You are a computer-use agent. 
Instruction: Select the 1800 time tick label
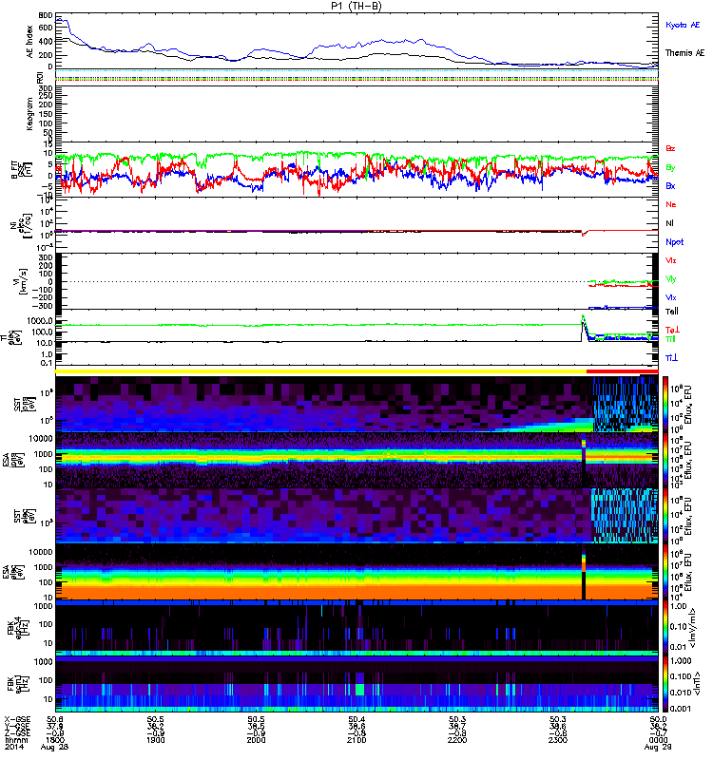click(x=55, y=740)
